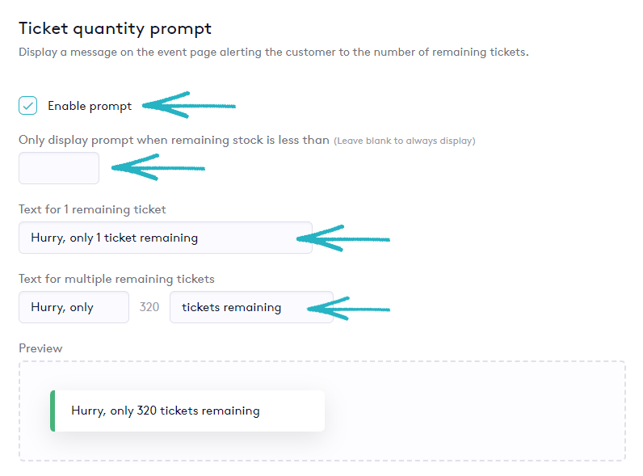Focus the remaining stock threshold input box
Viewport: 643px width, 476px height.
click(59, 168)
